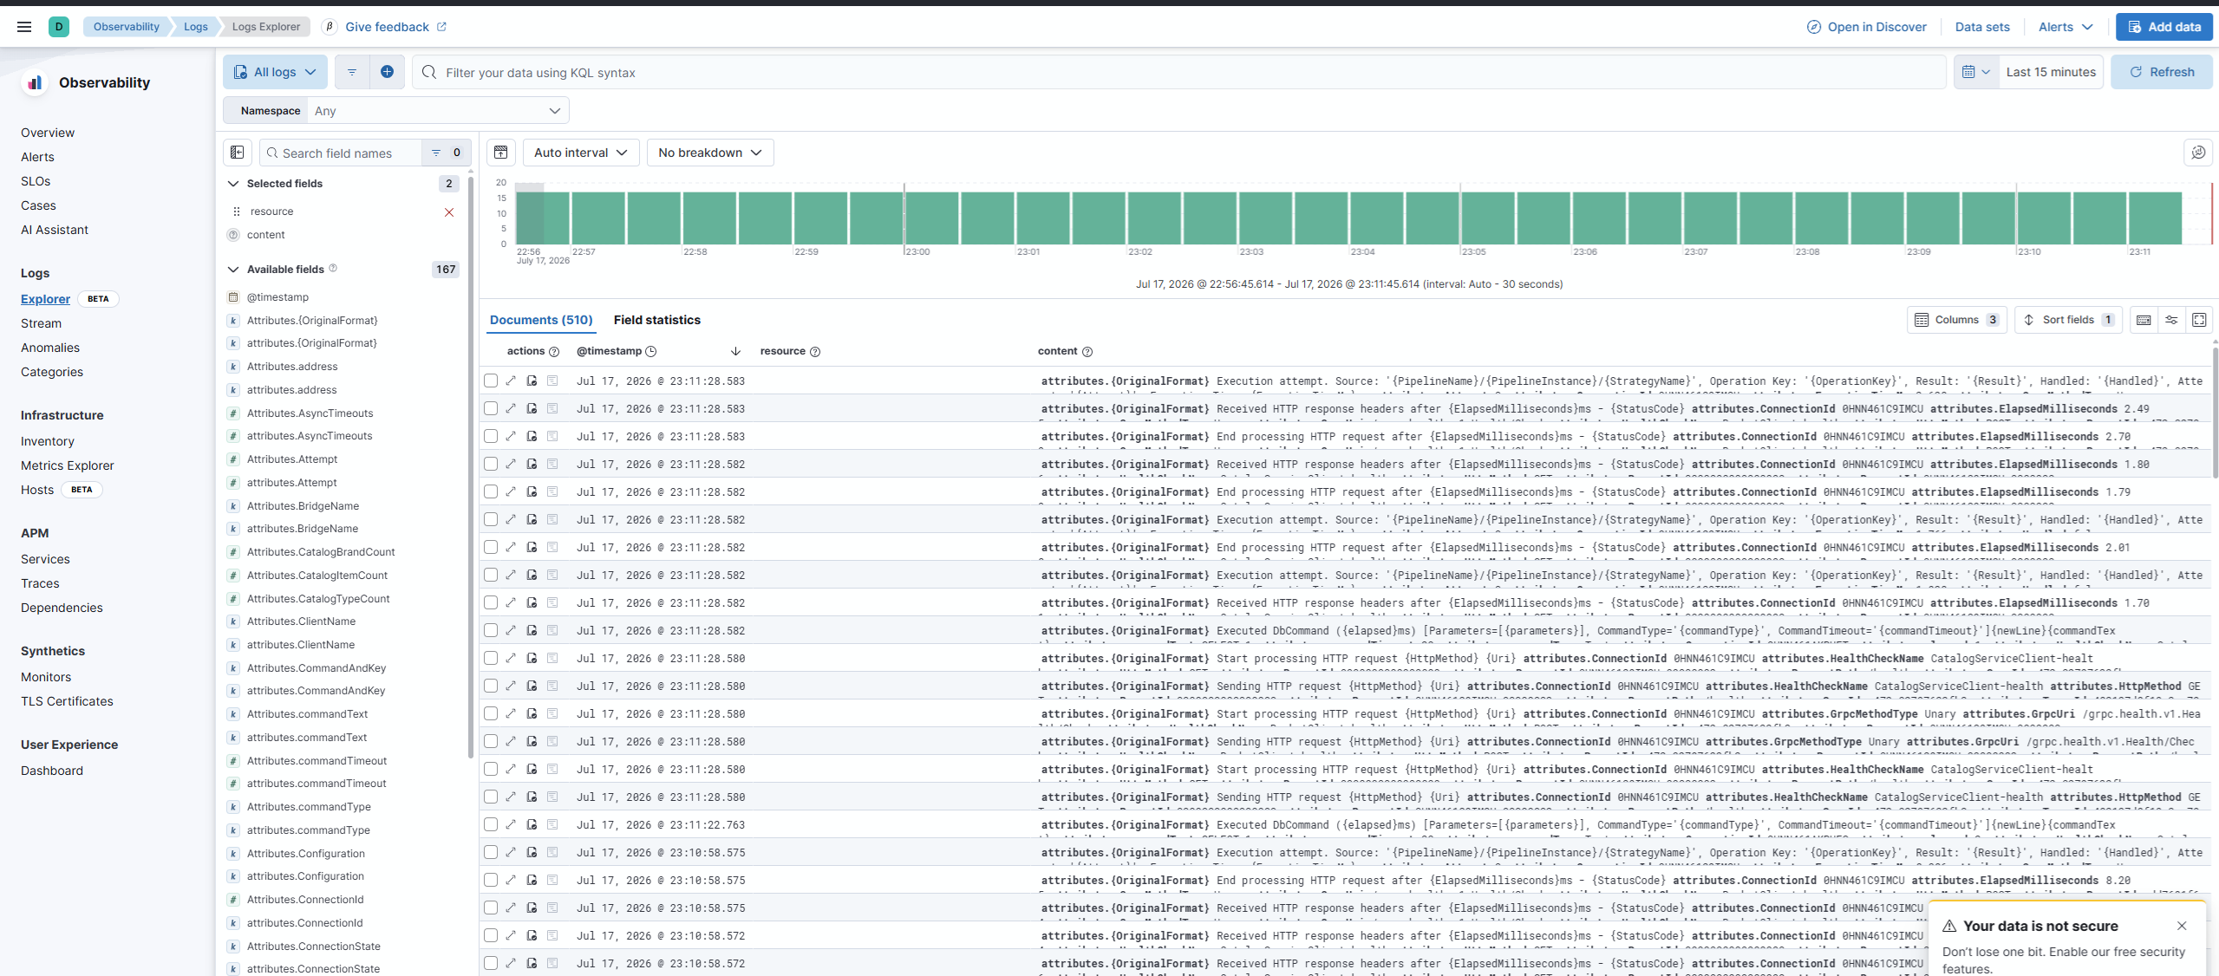Check the row with ElapsedMilliseconds 1.79

[x=491, y=491]
